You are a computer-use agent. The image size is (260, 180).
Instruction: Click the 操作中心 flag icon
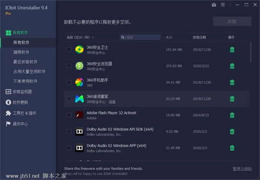(x=8, y=124)
